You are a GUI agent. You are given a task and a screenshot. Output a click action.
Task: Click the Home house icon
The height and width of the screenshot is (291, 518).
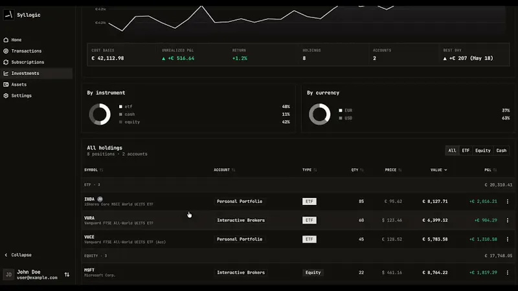click(6, 40)
